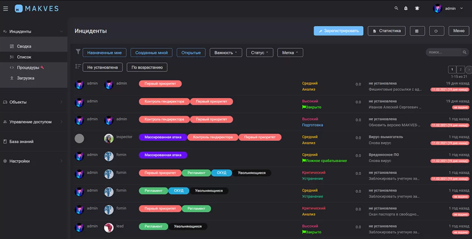Open the Обновить версию MAKVES incident
472x239 pixels.
(x=394, y=125)
